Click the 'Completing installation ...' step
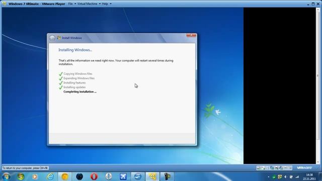The width and height of the screenshot is (322, 181). (x=80, y=92)
